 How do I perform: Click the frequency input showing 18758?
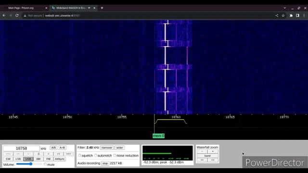point(21,148)
